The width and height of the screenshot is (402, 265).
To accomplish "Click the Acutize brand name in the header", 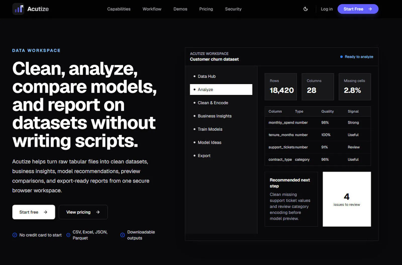I will coord(38,9).
